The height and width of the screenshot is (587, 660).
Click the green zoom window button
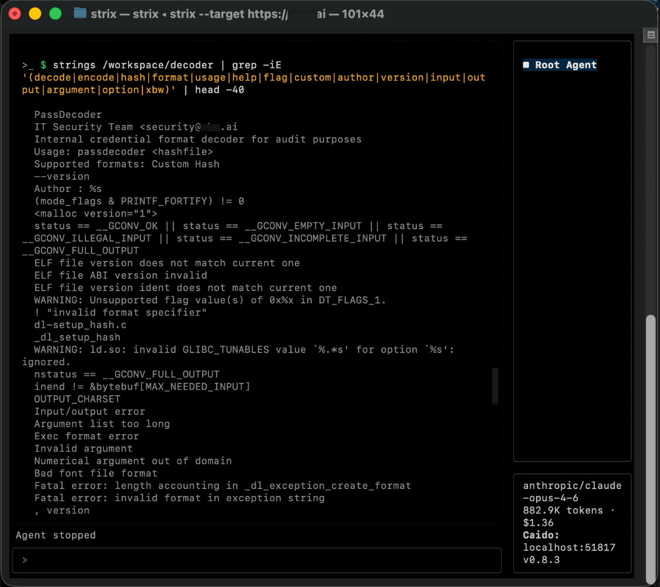[55, 14]
